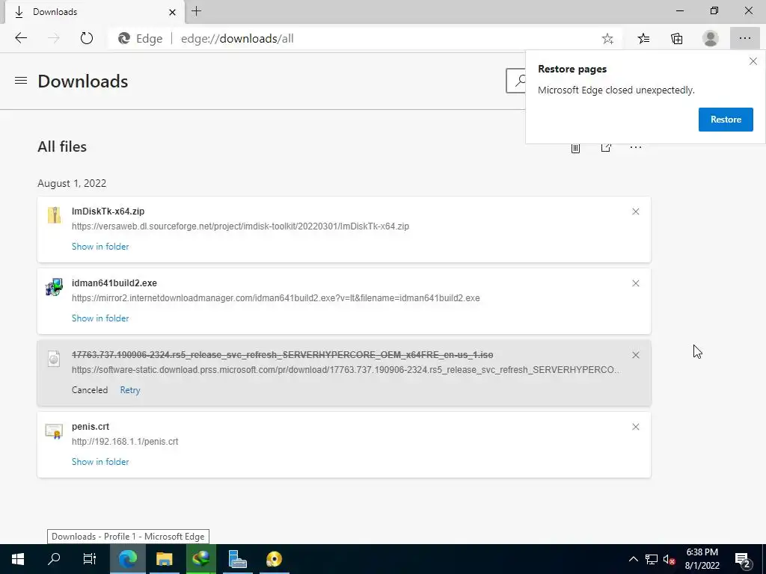Screen dimensions: 766x574
Task: Open the All files more options menu
Action: point(636,147)
